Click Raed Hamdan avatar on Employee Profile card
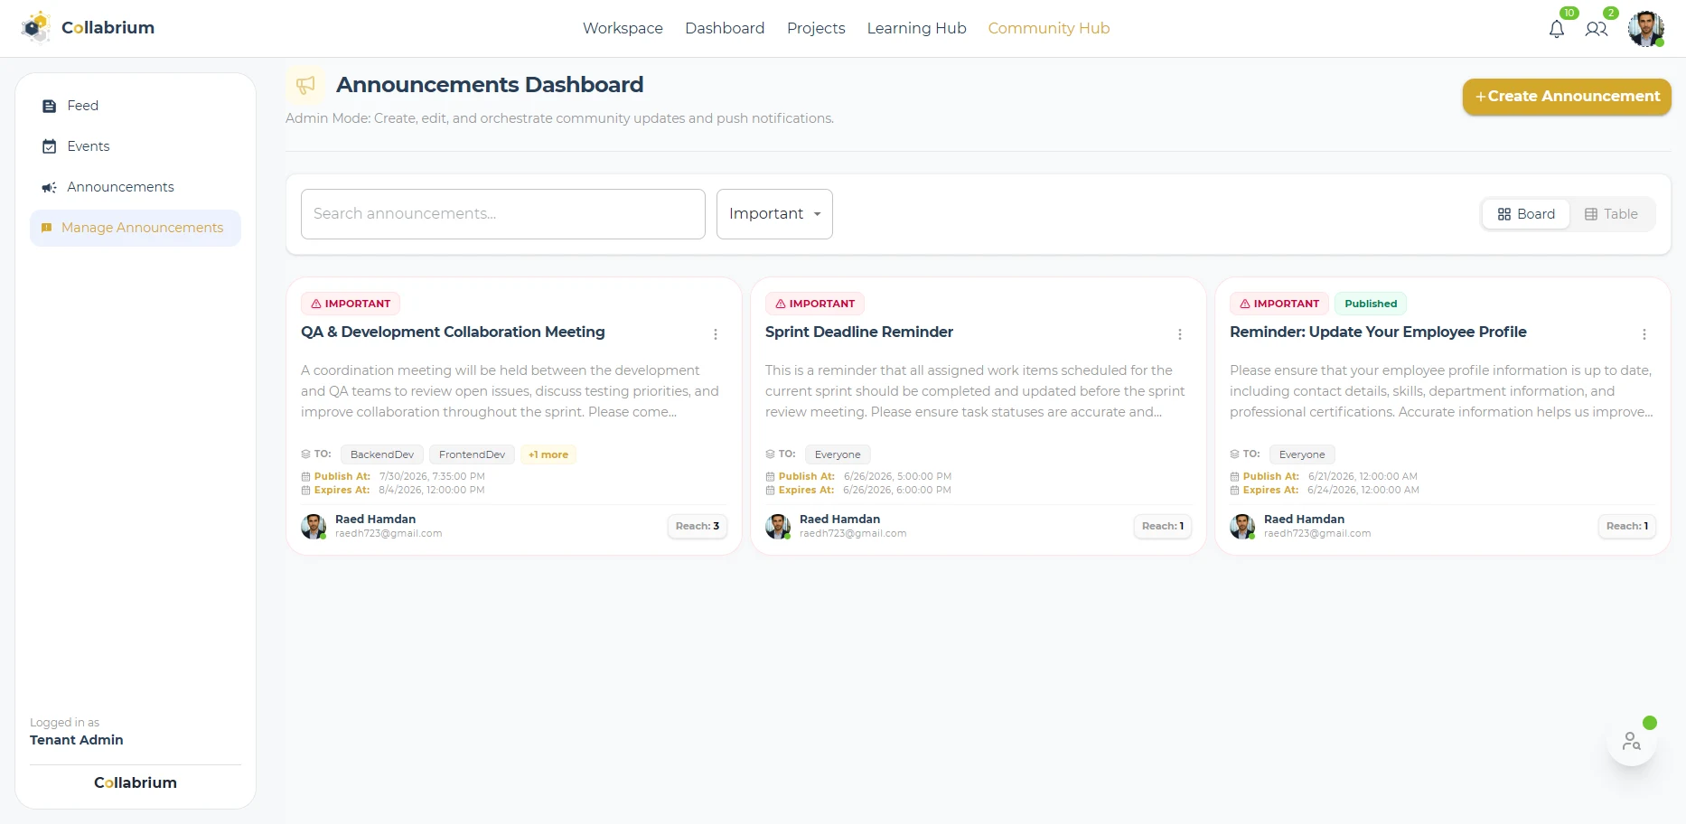1686x824 pixels. [x=1242, y=526]
